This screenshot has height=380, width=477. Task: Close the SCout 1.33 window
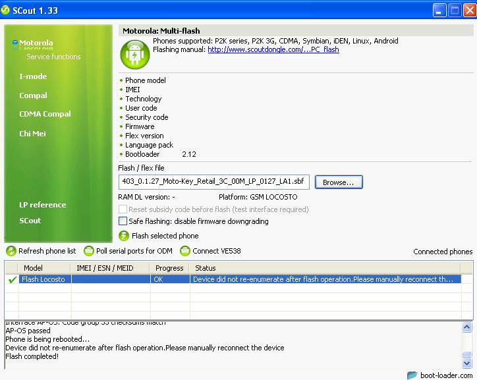pos(470,11)
